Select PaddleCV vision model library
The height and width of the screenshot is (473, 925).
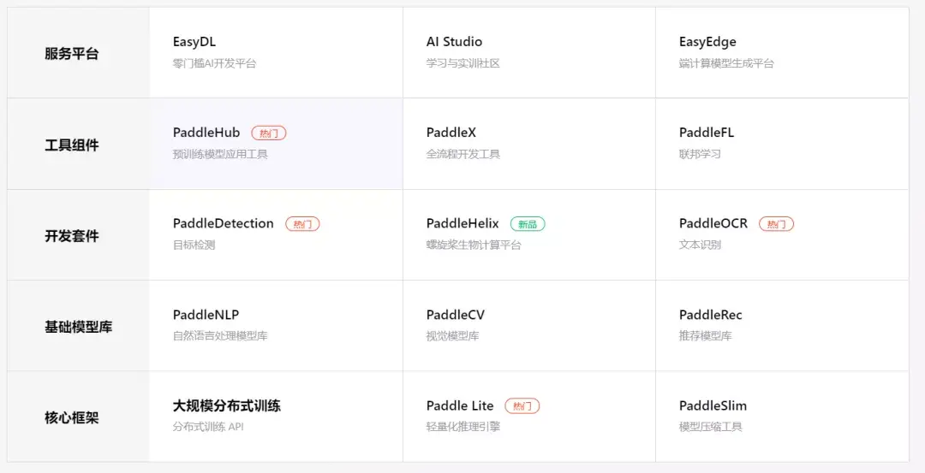(456, 315)
